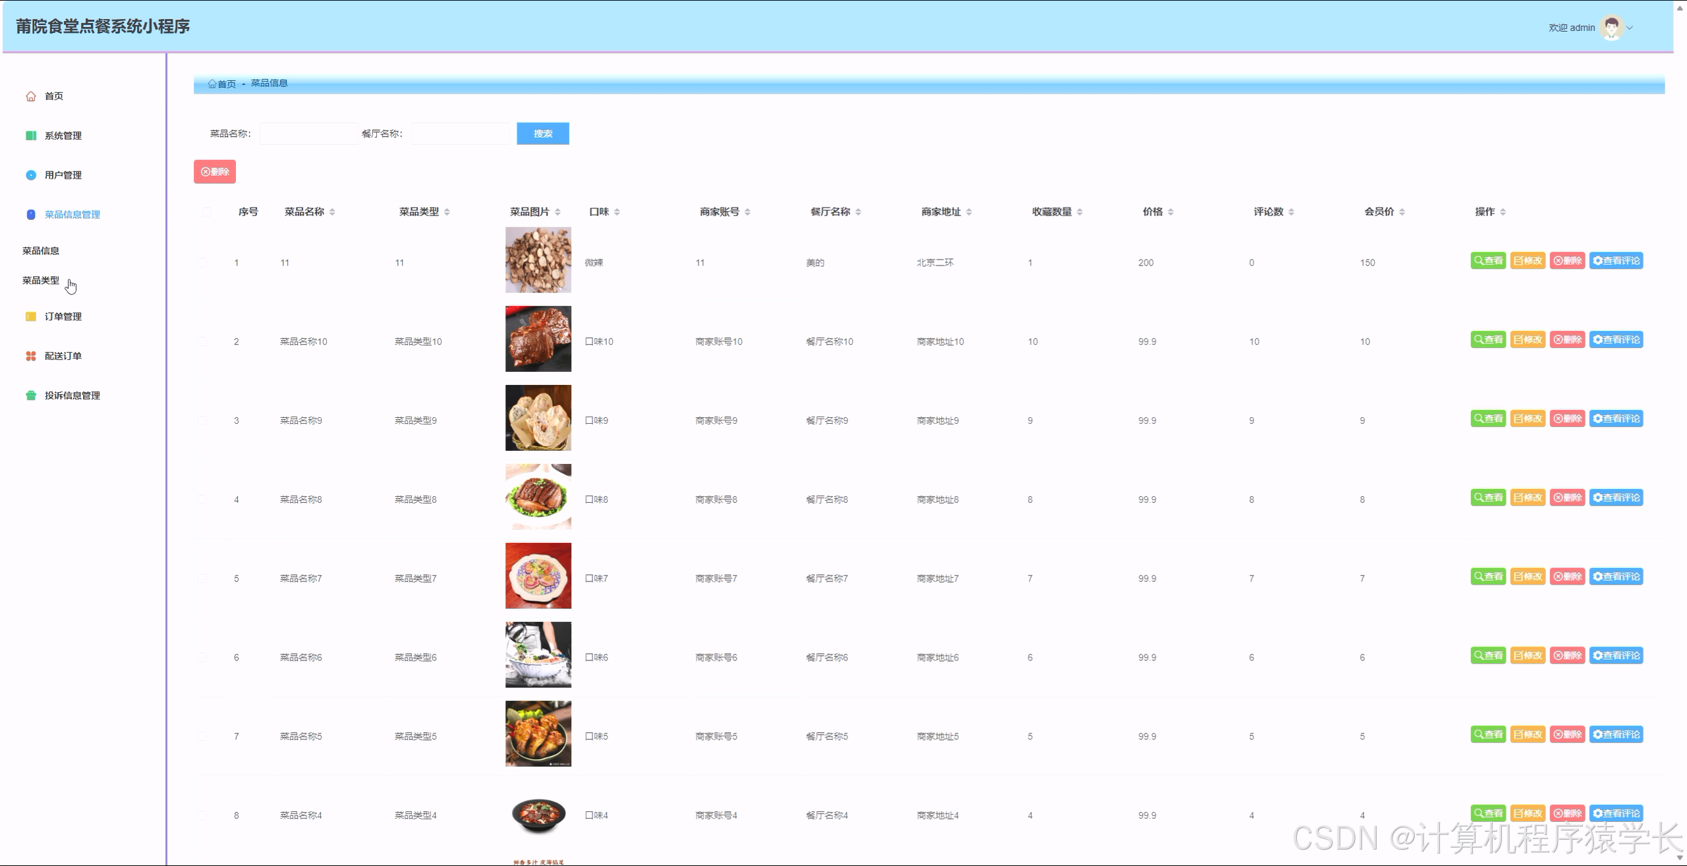Click the 投诉信息管理 green icon
The height and width of the screenshot is (866, 1687).
[31, 395]
